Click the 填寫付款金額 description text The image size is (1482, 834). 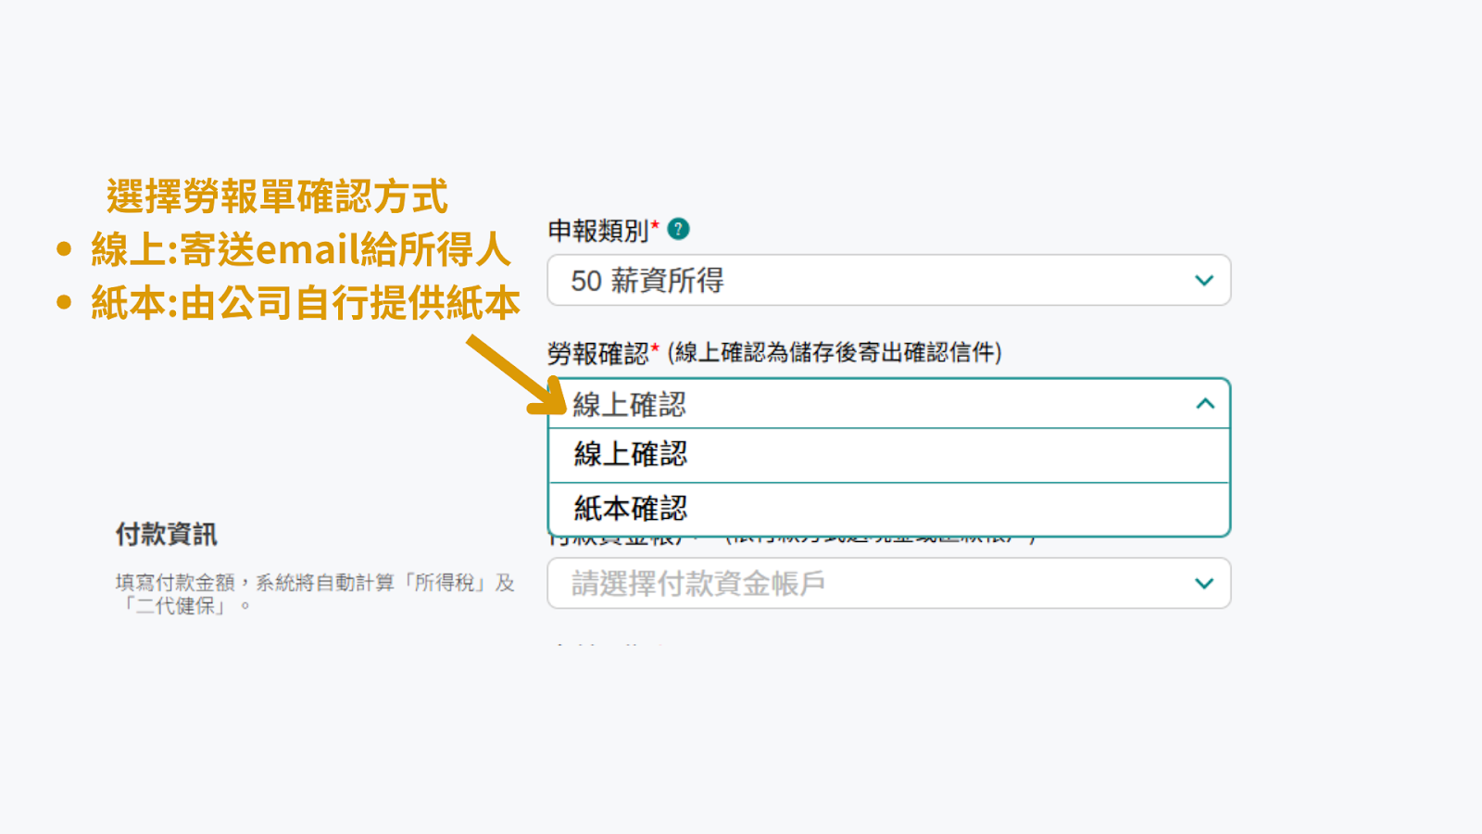(x=315, y=594)
